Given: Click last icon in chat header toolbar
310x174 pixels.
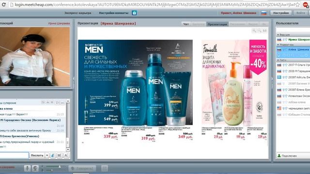Looking at the screenshot, I should 62,102.
